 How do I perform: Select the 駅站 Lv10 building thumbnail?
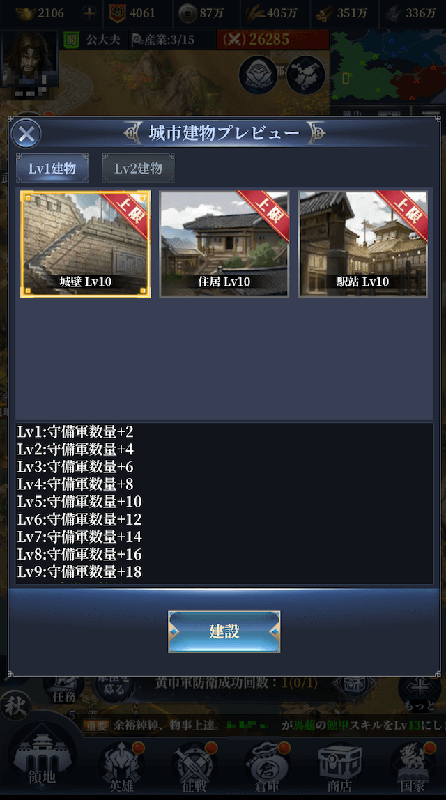[363, 245]
